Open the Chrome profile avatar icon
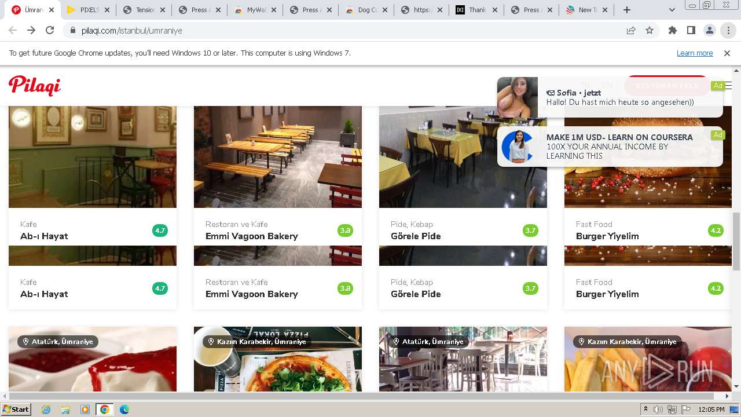This screenshot has width=741, height=417. [x=710, y=31]
